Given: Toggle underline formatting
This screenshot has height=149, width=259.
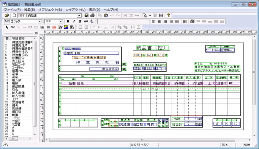Looking at the screenshot, I should click(x=80, y=21).
